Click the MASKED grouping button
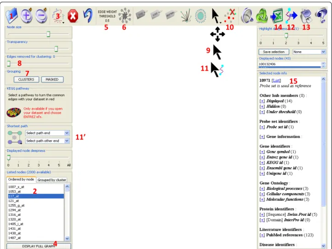Screen dimensions: 332x249 [52, 79]
